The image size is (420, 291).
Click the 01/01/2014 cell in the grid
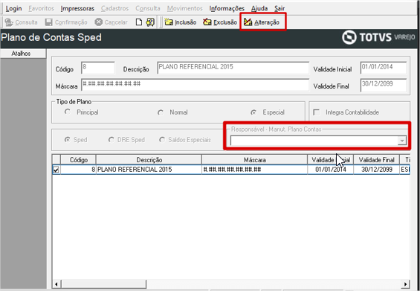[331, 170]
